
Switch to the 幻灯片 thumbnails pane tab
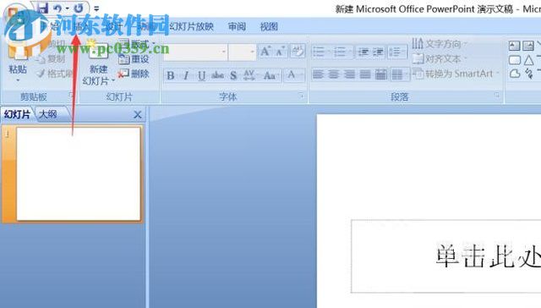pyautogui.click(x=17, y=114)
